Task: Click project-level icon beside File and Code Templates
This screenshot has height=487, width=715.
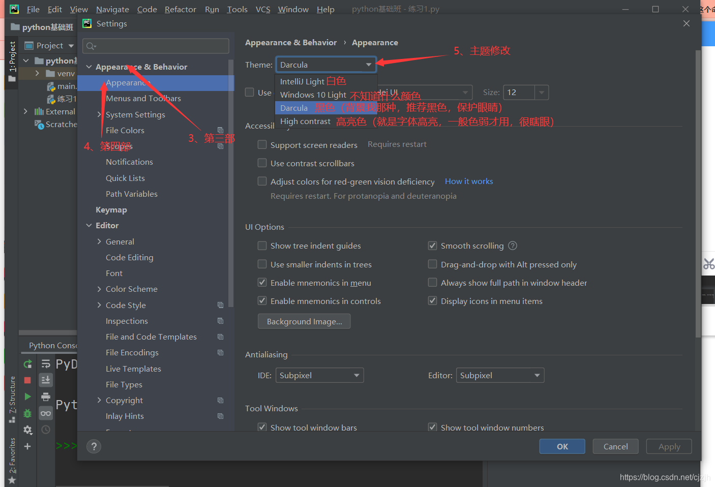Action: click(220, 337)
